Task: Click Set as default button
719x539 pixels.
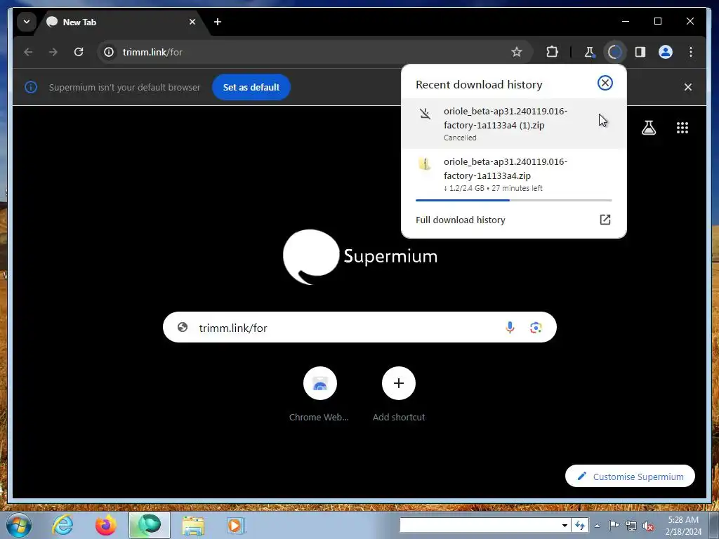Action: pos(251,87)
